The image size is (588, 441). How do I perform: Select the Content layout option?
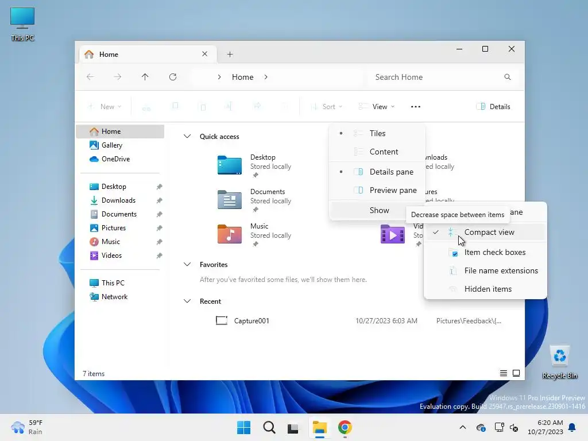(377, 152)
